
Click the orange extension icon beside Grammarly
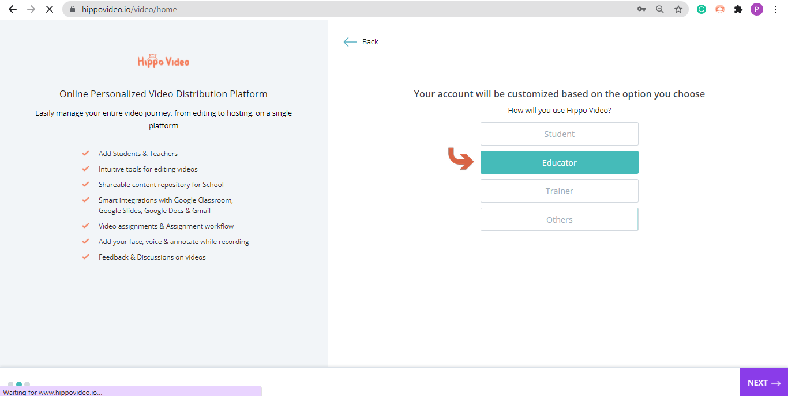[x=720, y=9]
